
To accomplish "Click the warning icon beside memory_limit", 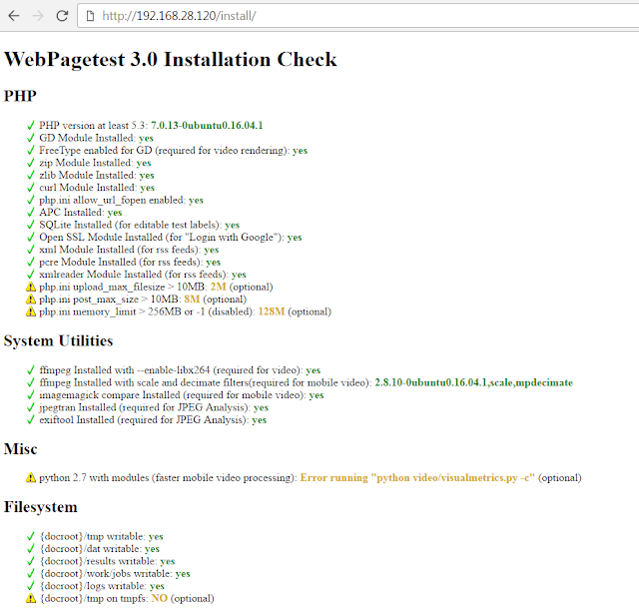I will (31, 311).
